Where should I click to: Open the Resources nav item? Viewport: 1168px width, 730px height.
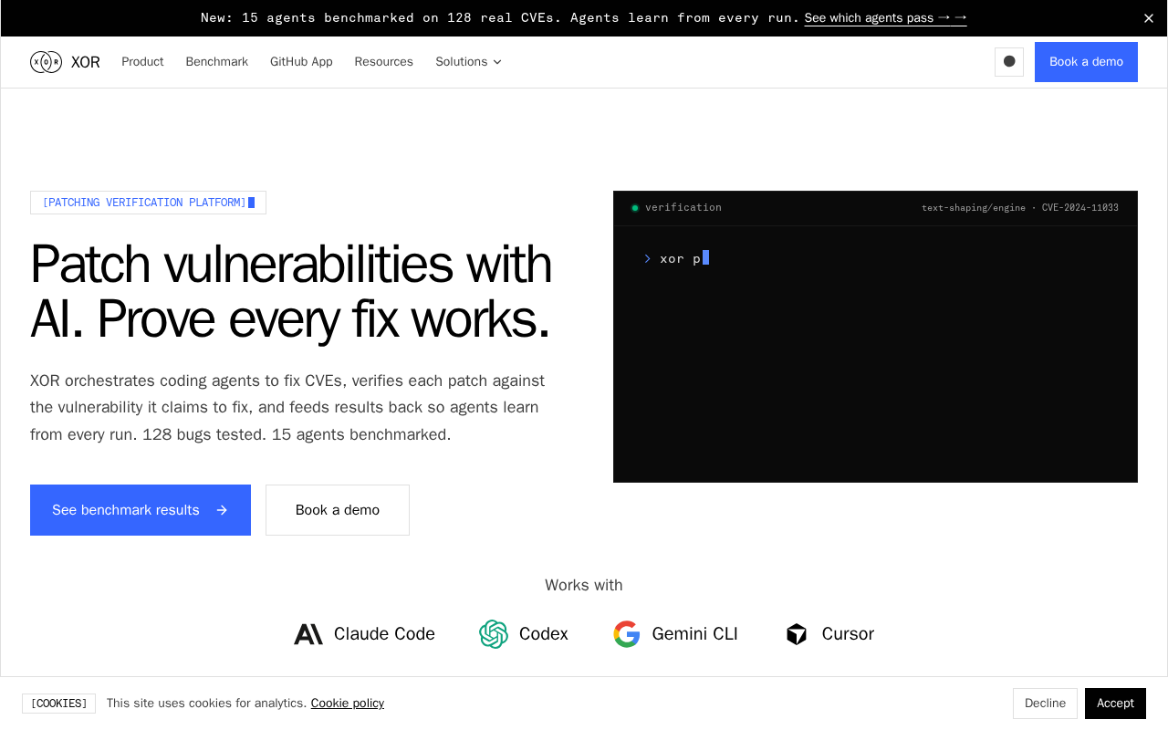384,62
